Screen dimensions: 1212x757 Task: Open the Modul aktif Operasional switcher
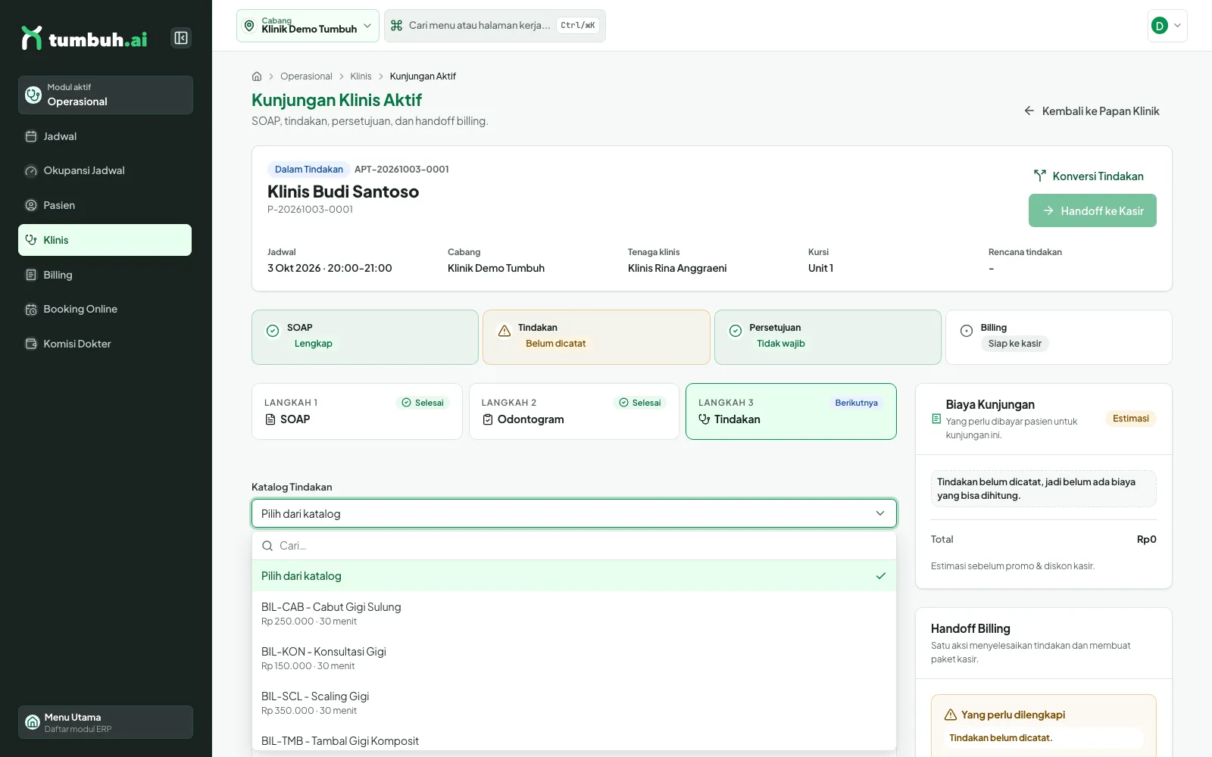pos(105,95)
